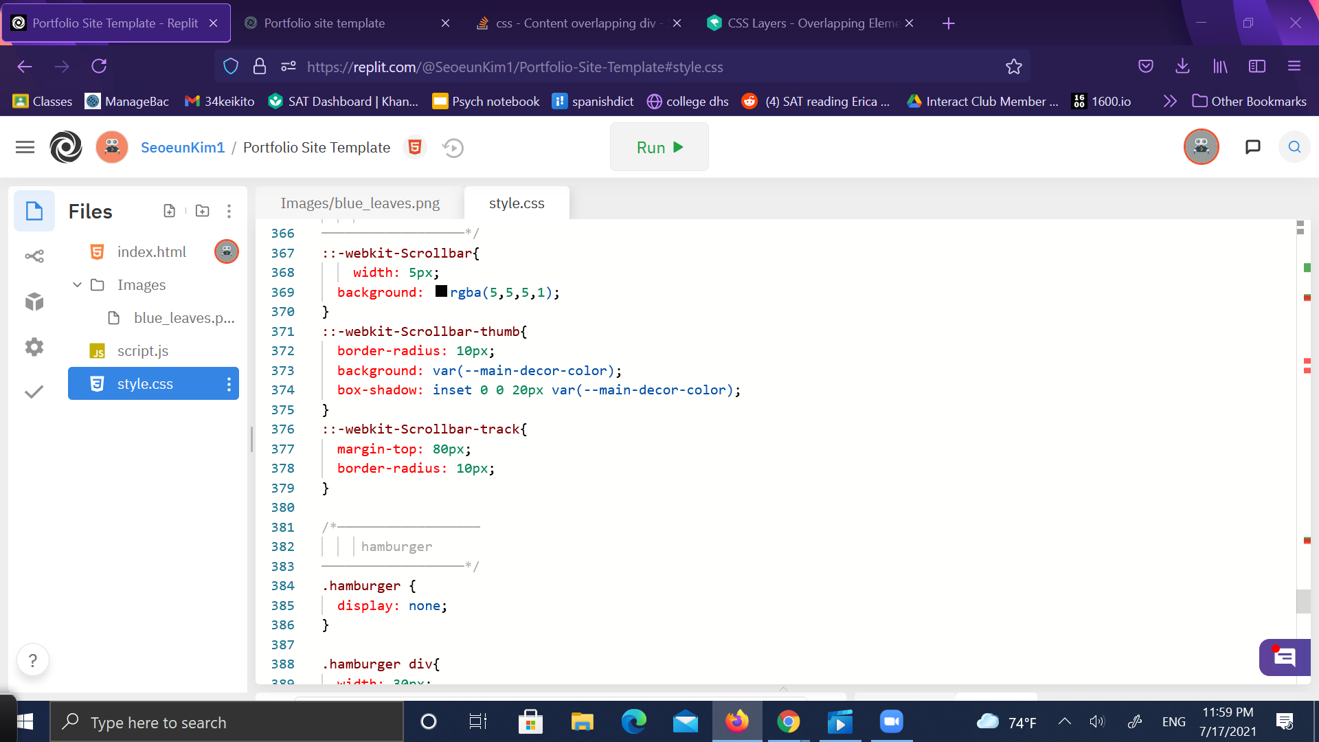This screenshot has width=1319, height=742.
Task: Open the style.css three-dot options menu
Action: point(229,384)
